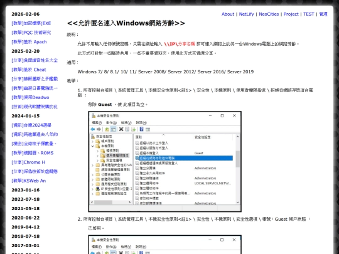Expand the 2017-03-01 date group
This screenshot has height=254, width=339.
click(26, 246)
